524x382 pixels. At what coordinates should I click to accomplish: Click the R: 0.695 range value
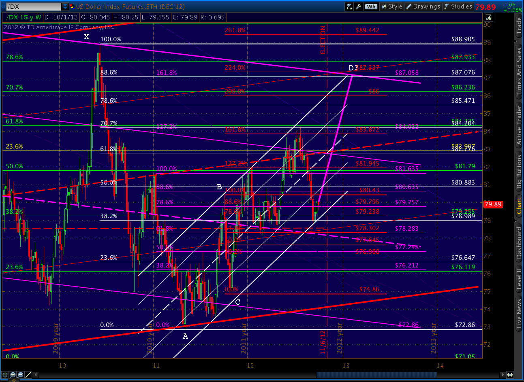tap(212, 17)
